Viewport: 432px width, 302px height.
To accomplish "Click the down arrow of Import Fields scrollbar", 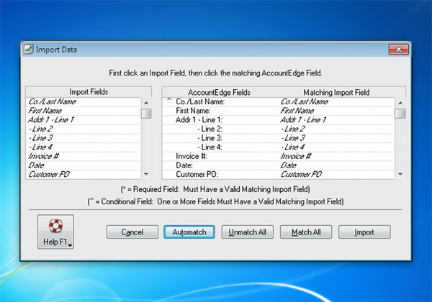I will pos(146,174).
